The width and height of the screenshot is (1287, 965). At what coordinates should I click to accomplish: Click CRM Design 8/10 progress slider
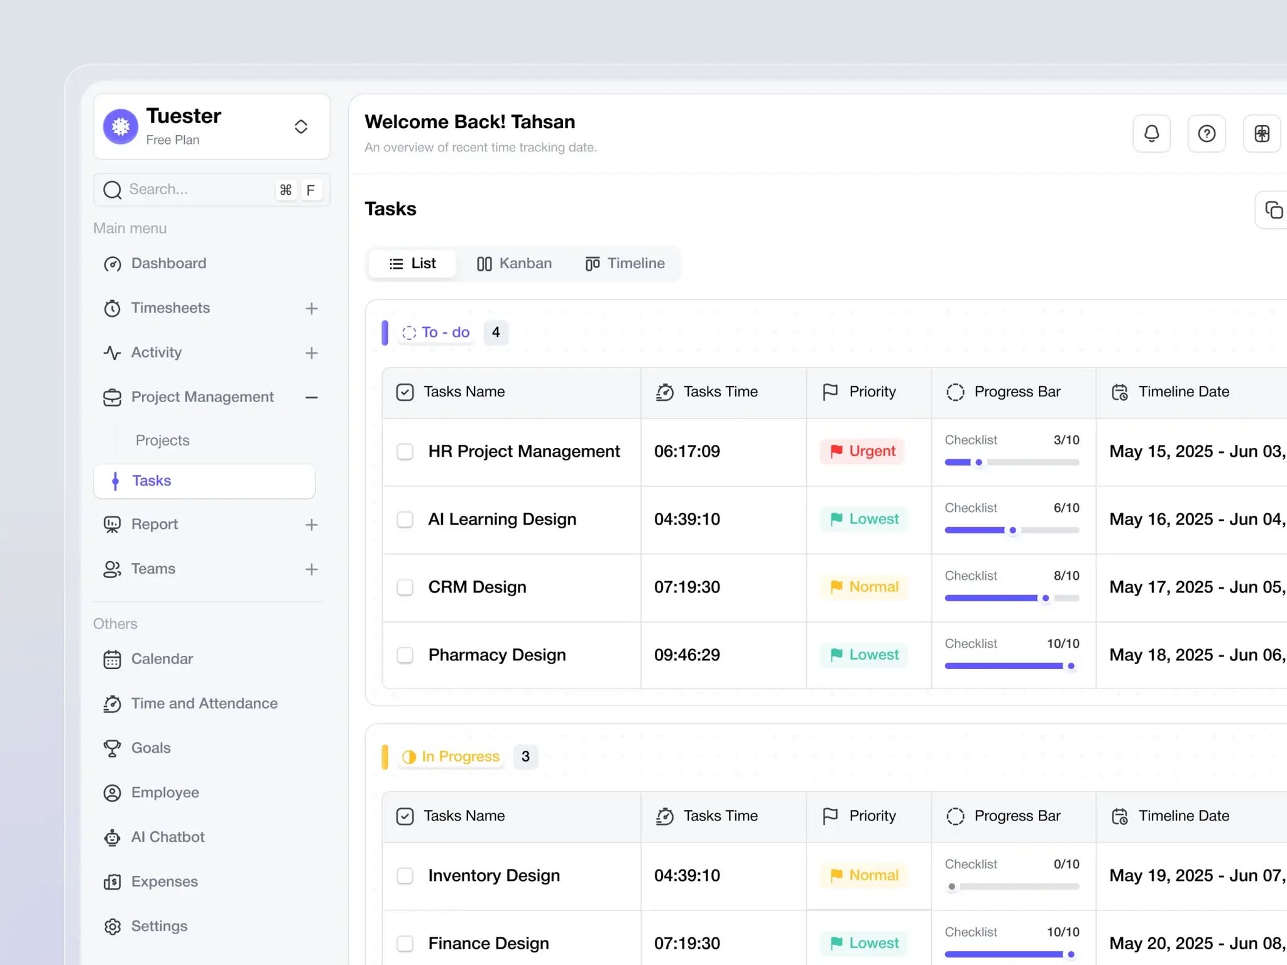click(x=1012, y=598)
